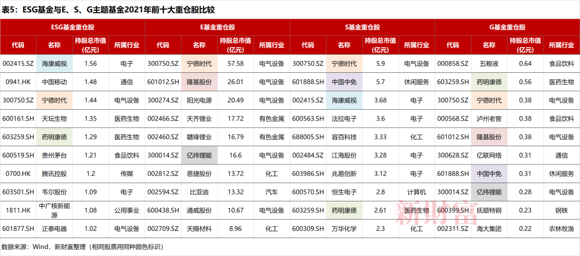The height and width of the screenshot is (256, 580).
Task: Select the G基金重仓股 header cell
Action: (507, 27)
